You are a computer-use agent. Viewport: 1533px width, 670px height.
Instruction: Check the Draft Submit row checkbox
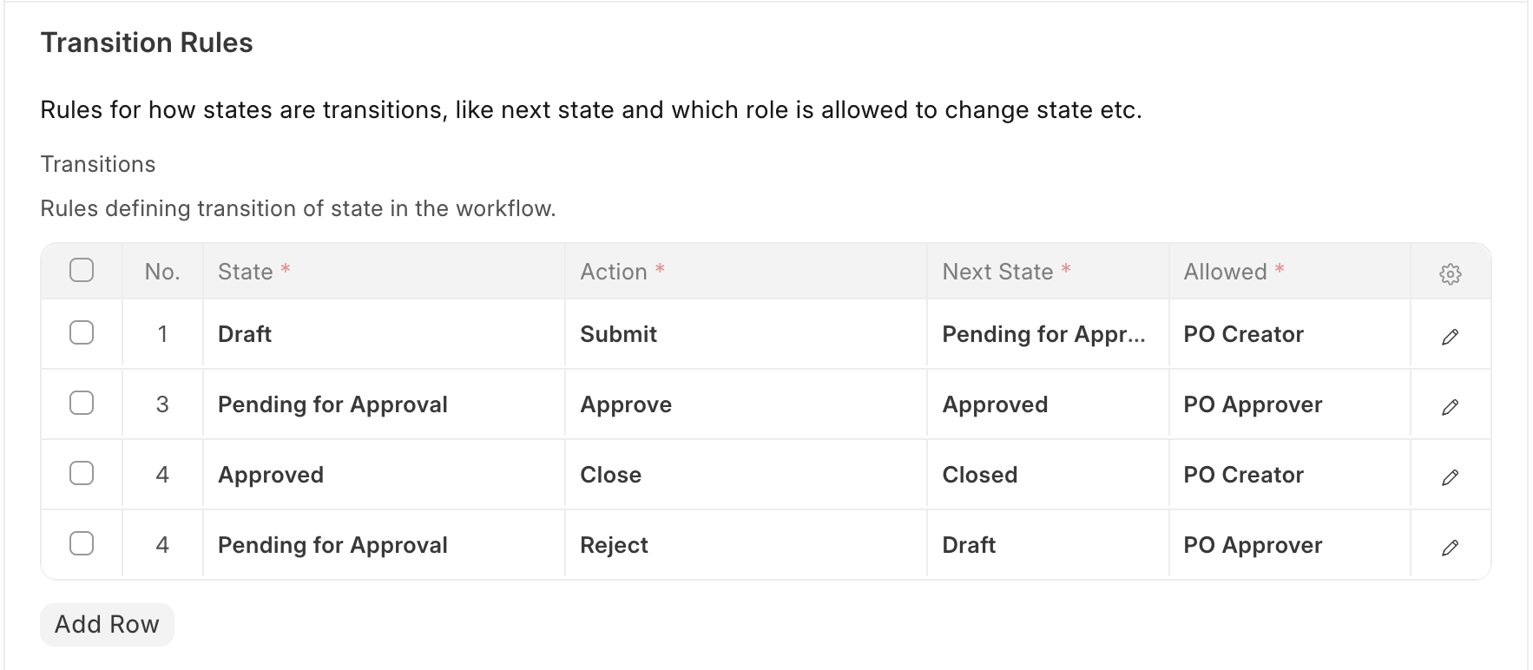pyautogui.click(x=82, y=333)
